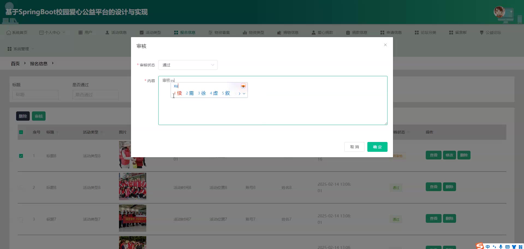Check the checkbox for row 2
This screenshot has height=249, width=524.
click(21, 188)
